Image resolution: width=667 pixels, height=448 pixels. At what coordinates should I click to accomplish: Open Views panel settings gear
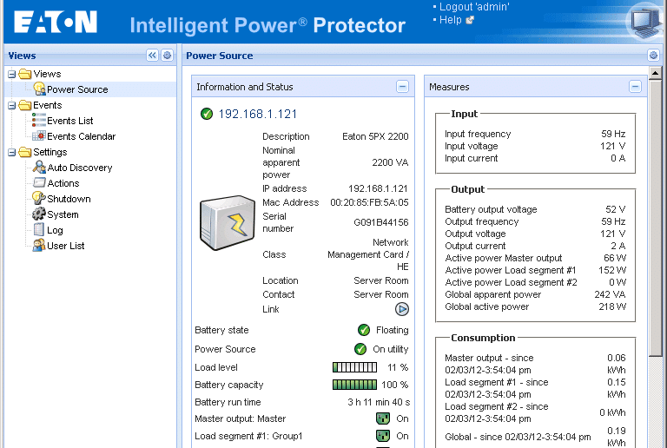pyautogui.click(x=167, y=56)
